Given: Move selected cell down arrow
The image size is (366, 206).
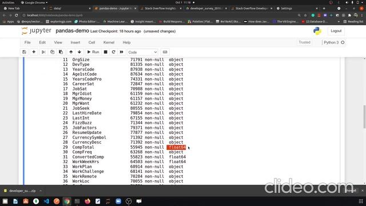Looking at the screenshot, I should pos(79,52).
